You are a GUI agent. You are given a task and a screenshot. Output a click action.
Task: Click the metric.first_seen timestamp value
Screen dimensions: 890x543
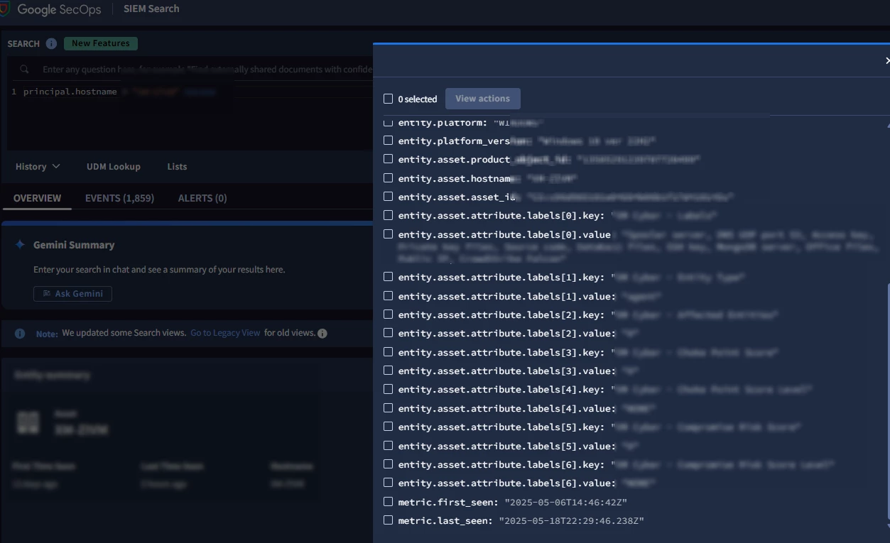tap(566, 503)
